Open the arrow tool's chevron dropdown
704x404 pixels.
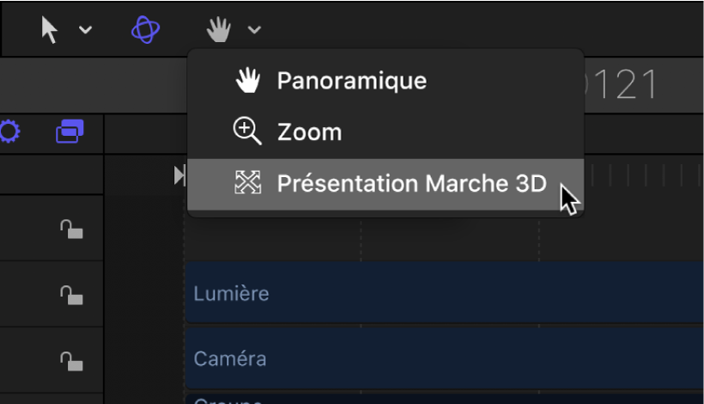[x=85, y=30]
